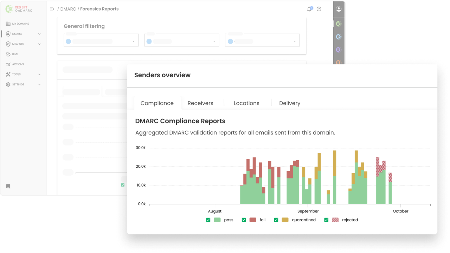Open the notifications bell
The width and height of the screenshot is (450, 253).
click(309, 9)
